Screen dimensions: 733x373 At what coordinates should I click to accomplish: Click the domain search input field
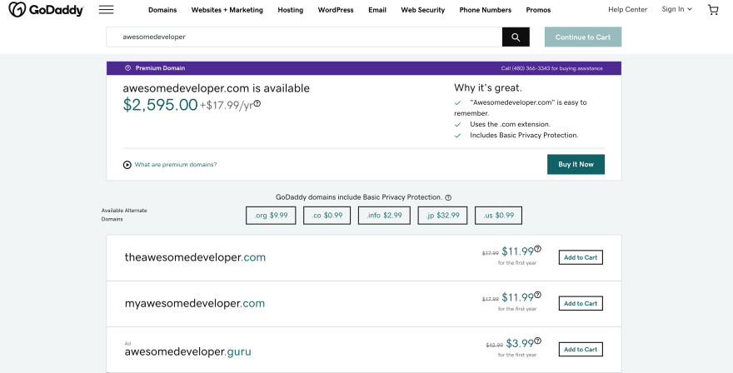coord(304,37)
